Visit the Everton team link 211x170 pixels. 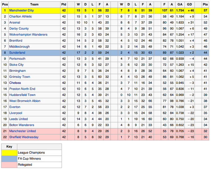[15, 107]
